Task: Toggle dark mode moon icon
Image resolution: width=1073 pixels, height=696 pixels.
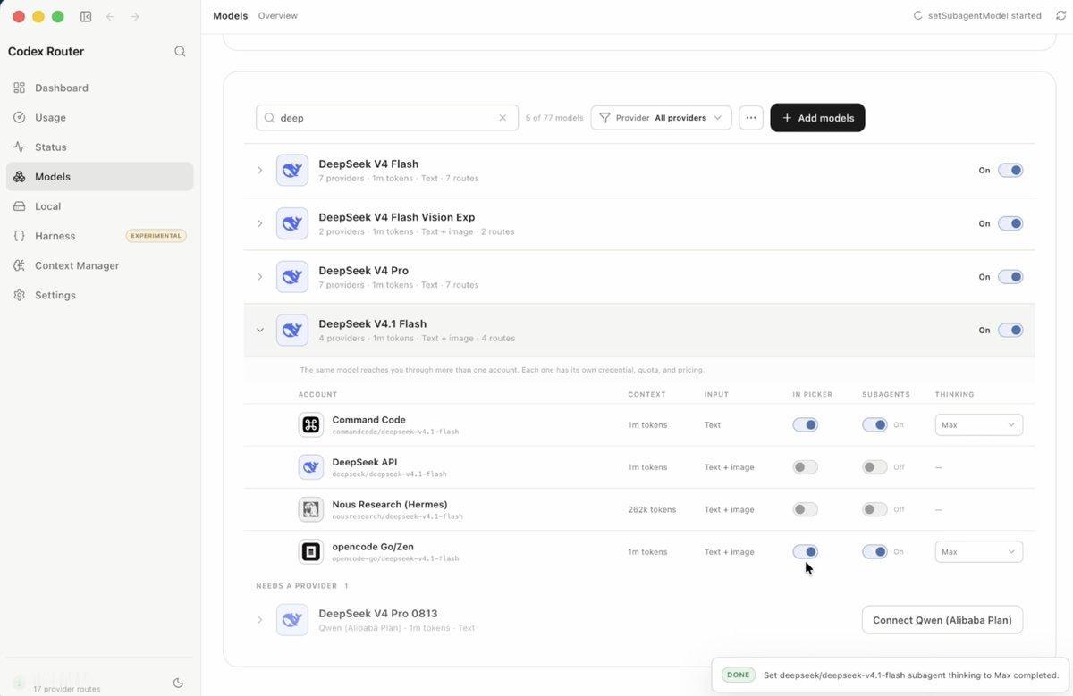Action: (x=178, y=683)
